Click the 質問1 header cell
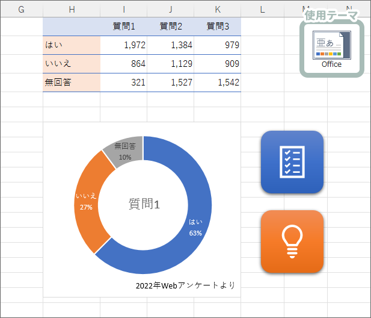Viewport: 371px width, 318px height. click(x=123, y=26)
